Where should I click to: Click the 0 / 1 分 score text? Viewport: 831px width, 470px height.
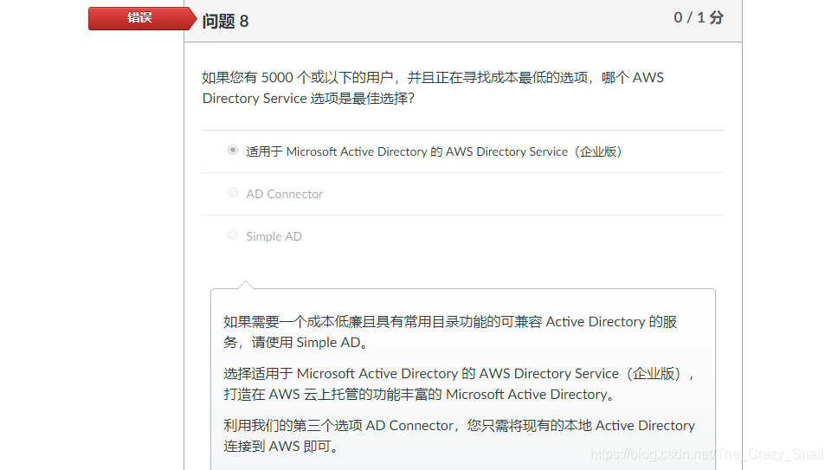(699, 17)
